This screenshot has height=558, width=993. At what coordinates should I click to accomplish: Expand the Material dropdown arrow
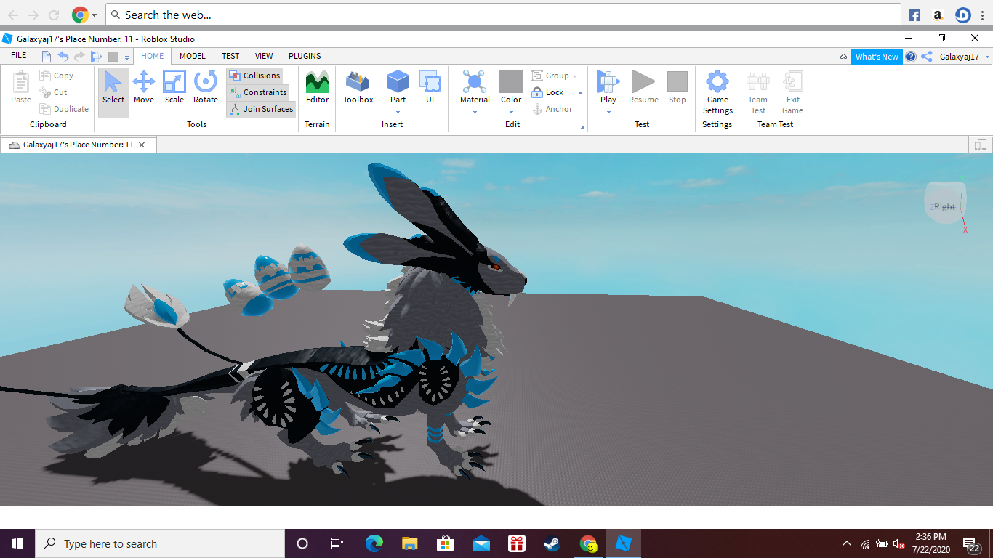coord(475,112)
